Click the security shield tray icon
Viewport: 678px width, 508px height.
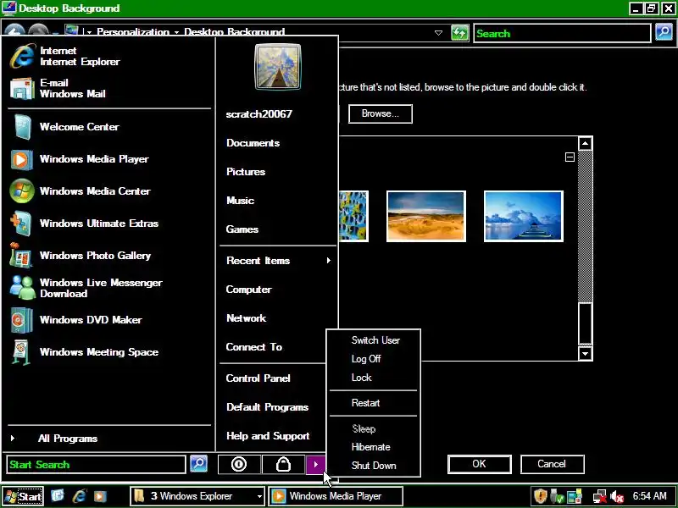[x=541, y=496]
